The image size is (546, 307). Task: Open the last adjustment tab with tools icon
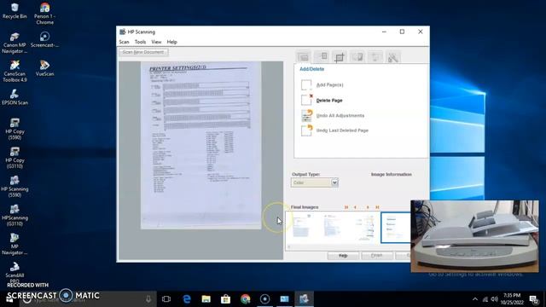click(x=392, y=57)
